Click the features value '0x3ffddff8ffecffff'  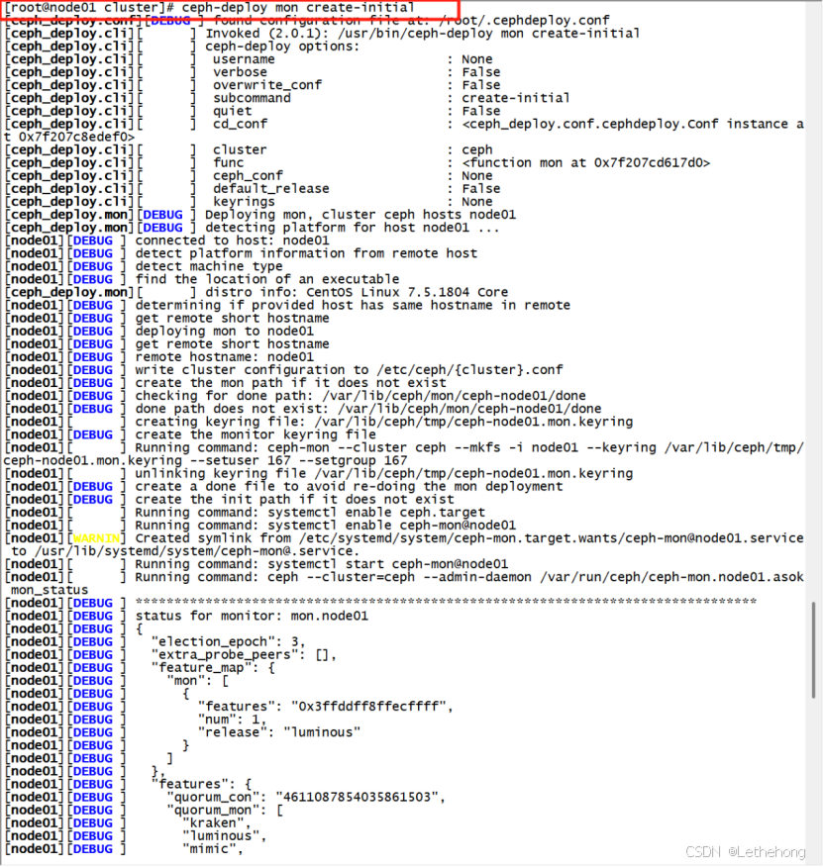368,707
